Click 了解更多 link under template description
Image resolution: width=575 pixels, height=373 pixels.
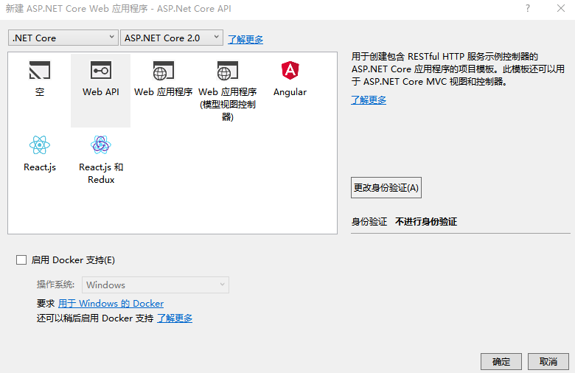(369, 100)
